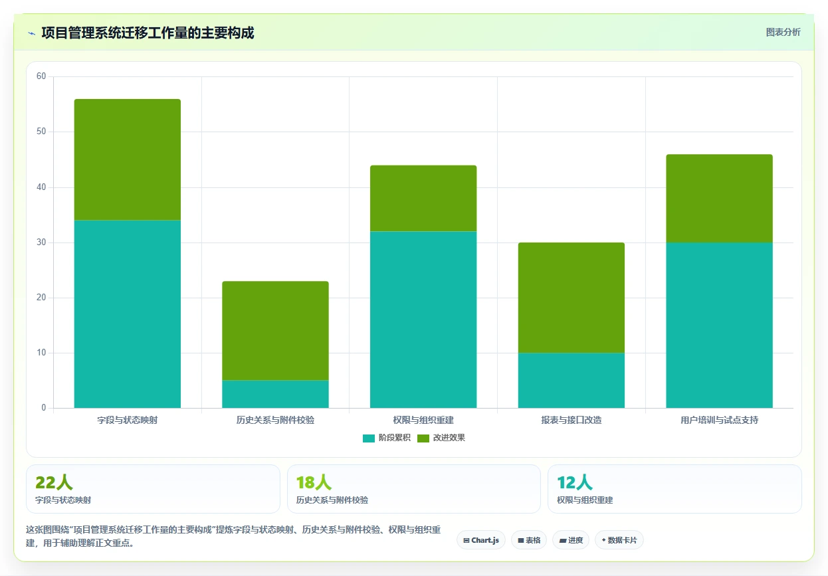Select the 进度 tag chip
This screenshot has height=576, width=828.
571,540
